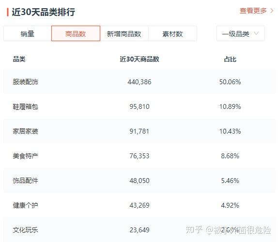The image size is (278, 242).
Task: Select the 家居家装 category row
Action: (x=139, y=131)
